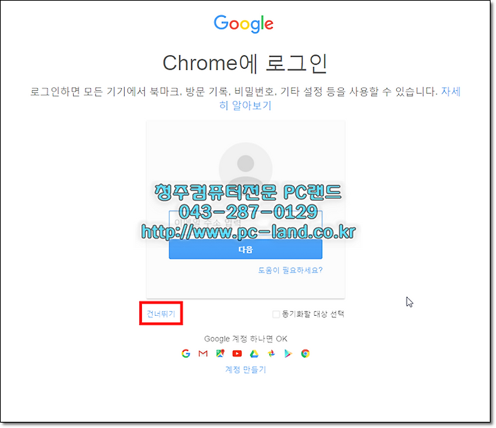Focus the 이메일 주소 입력 field
This screenshot has height=428, width=496.
click(245, 222)
